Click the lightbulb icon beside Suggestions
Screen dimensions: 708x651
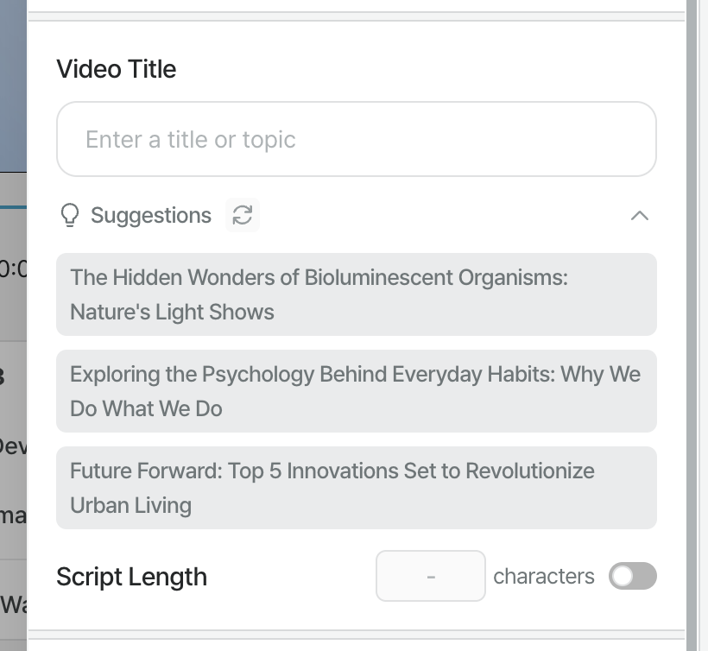(x=70, y=215)
